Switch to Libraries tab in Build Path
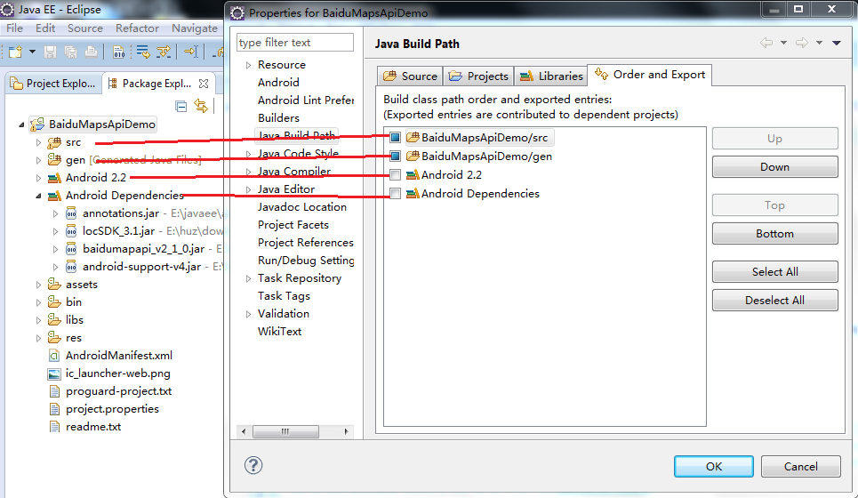The height and width of the screenshot is (498, 858). click(x=551, y=76)
